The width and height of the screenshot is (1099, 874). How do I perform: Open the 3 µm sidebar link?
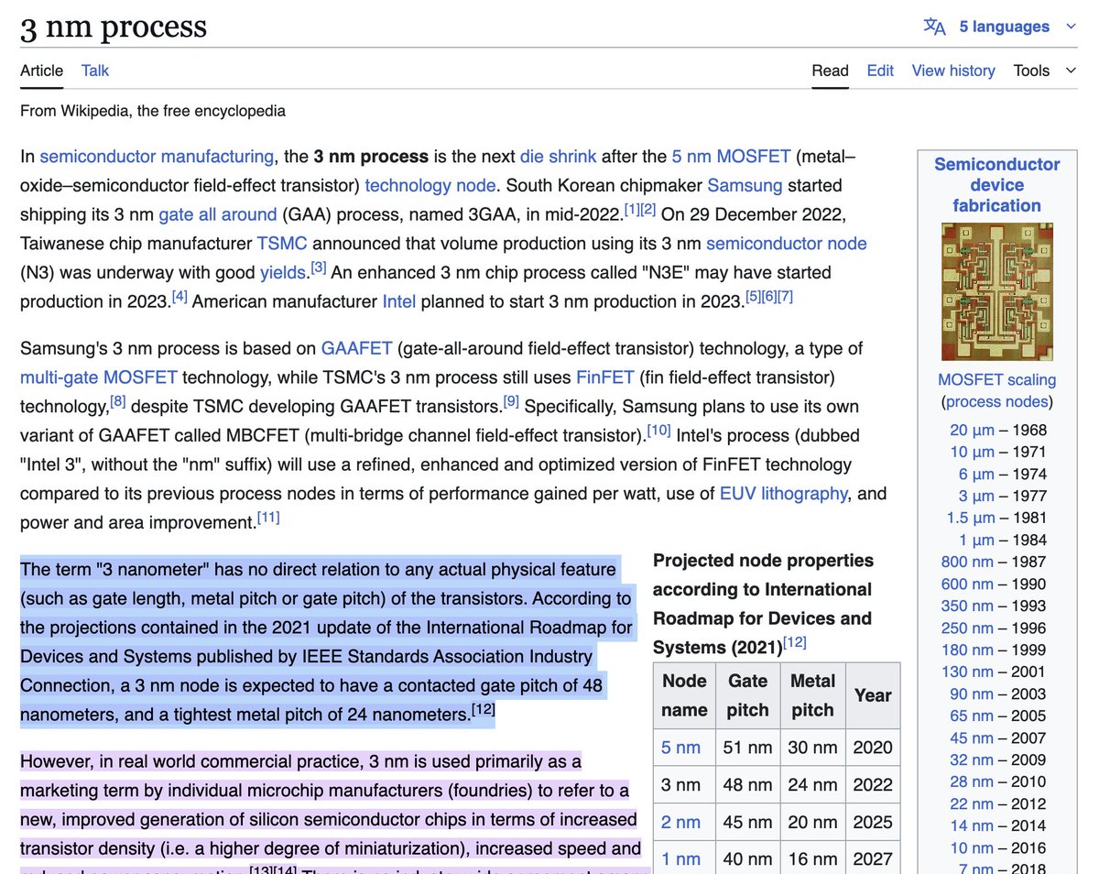point(976,496)
